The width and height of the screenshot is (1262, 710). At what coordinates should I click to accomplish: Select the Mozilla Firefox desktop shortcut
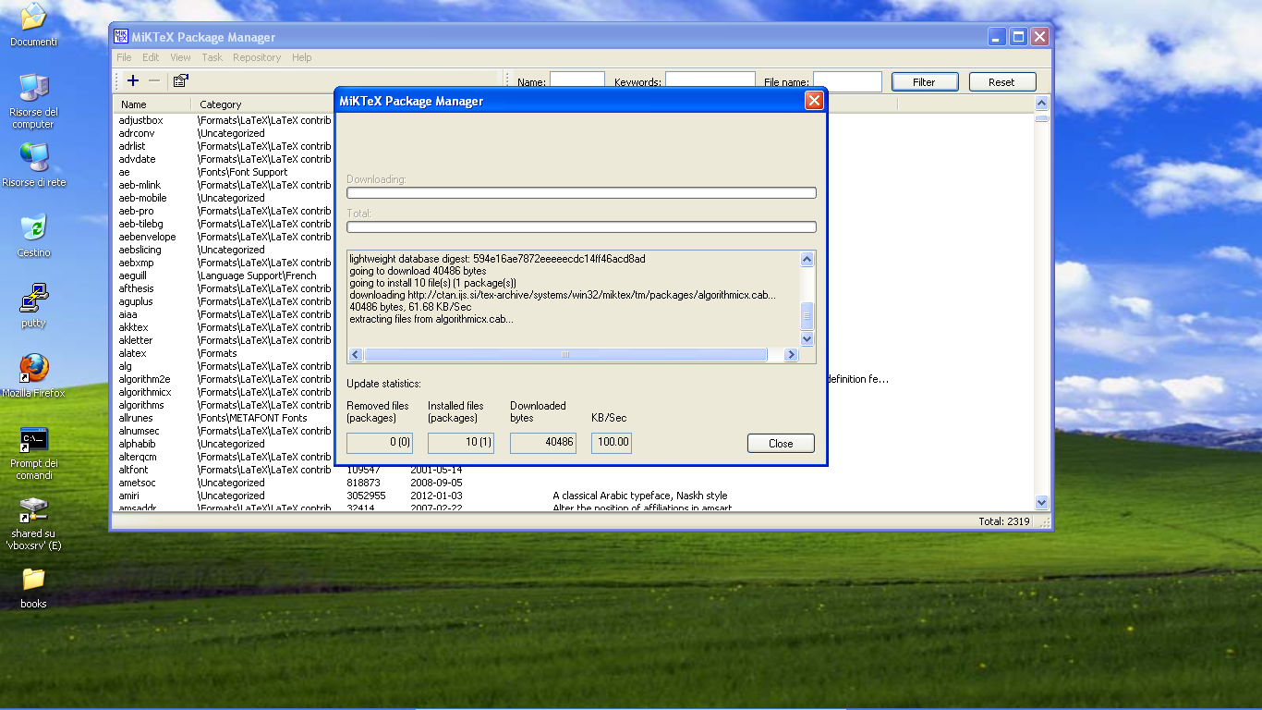click(x=33, y=375)
